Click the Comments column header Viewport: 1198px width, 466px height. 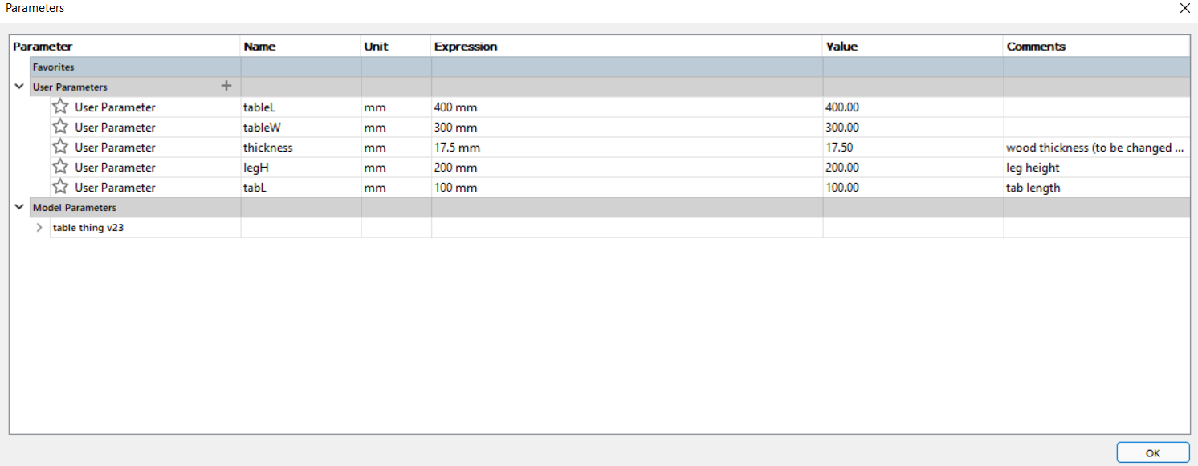pyautogui.click(x=1097, y=47)
